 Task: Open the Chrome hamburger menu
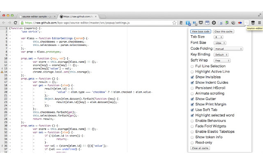click(259, 23)
